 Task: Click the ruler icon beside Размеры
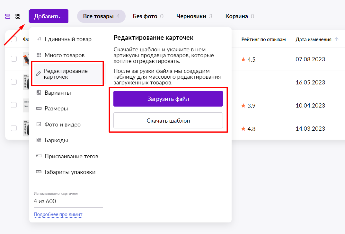click(39, 108)
